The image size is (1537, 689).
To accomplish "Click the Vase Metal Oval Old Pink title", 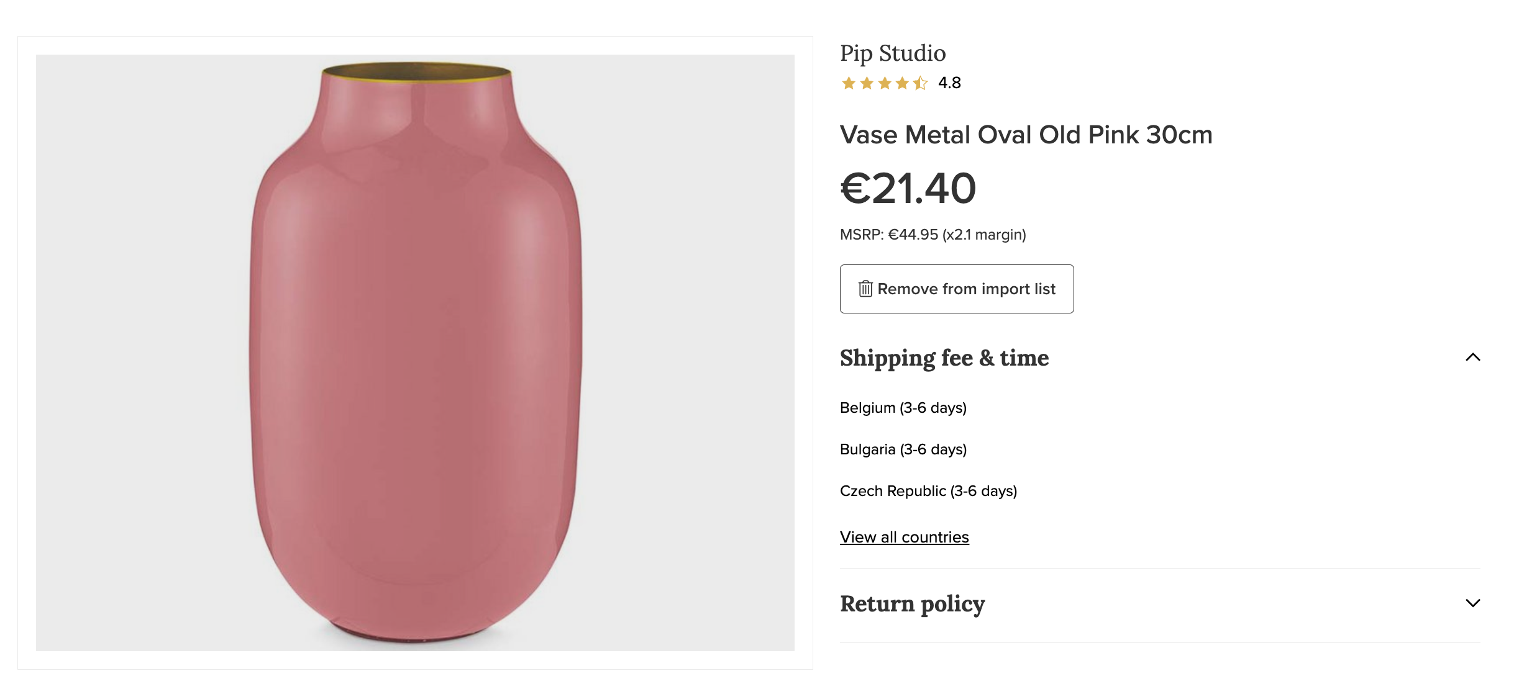I will click(1026, 135).
